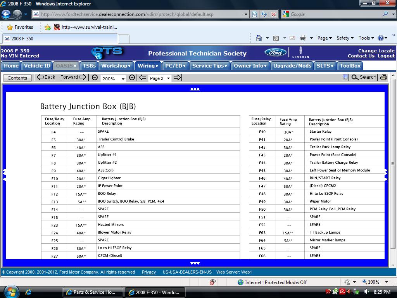Expand the IE Safety menu

[x=345, y=38]
